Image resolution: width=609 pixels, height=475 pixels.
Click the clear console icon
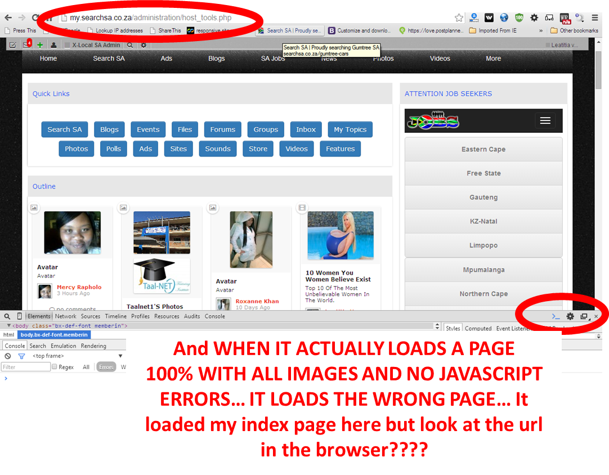pos(8,356)
